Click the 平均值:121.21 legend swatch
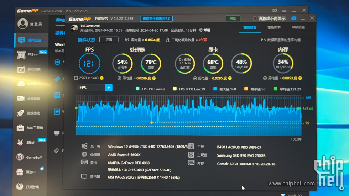The width and height of the screenshot is (349, 196). (x=275, y=89)
